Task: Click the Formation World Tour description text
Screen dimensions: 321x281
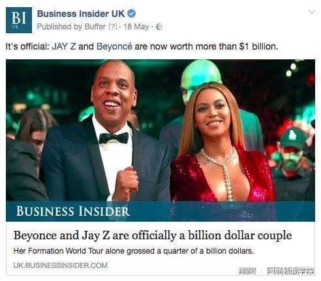Action: tap(134, 251)
